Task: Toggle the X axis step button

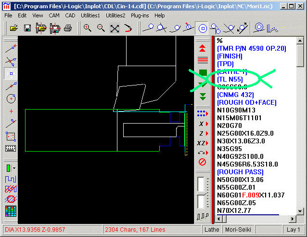Action: pyautogui.click(x=203, y=124)
